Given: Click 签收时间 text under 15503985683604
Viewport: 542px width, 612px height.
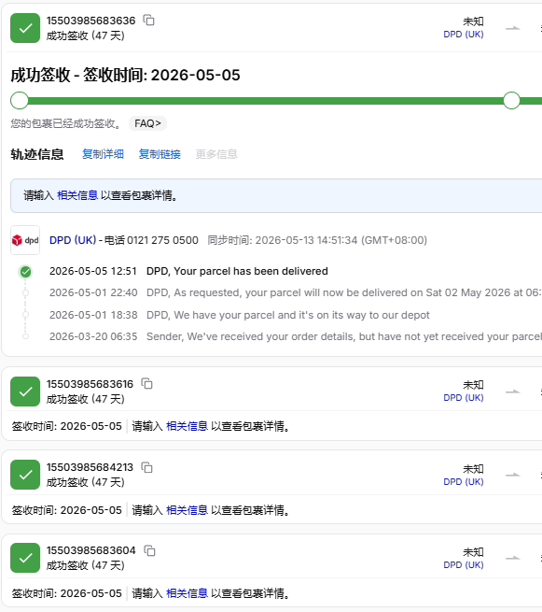Looking at the screenshot, I should (x=66, y=593).
